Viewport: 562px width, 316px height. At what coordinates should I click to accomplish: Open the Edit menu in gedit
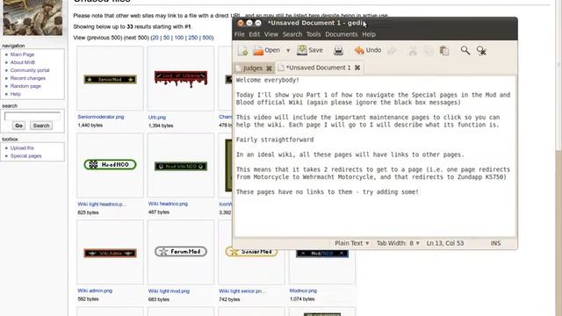coord(254,34)
